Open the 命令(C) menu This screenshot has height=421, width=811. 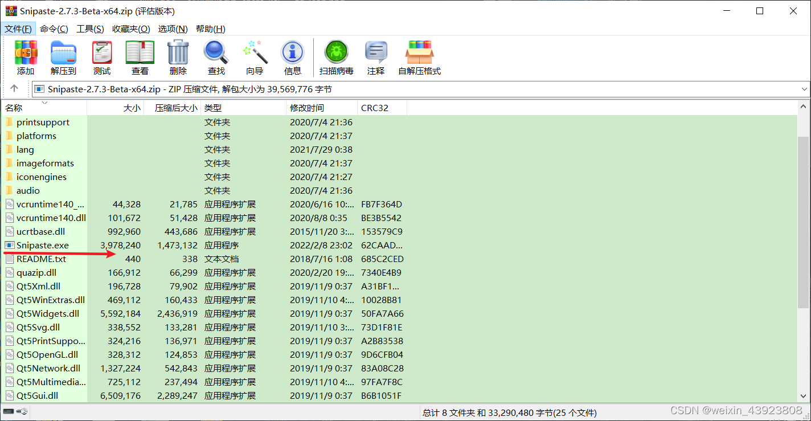[54, 28]
